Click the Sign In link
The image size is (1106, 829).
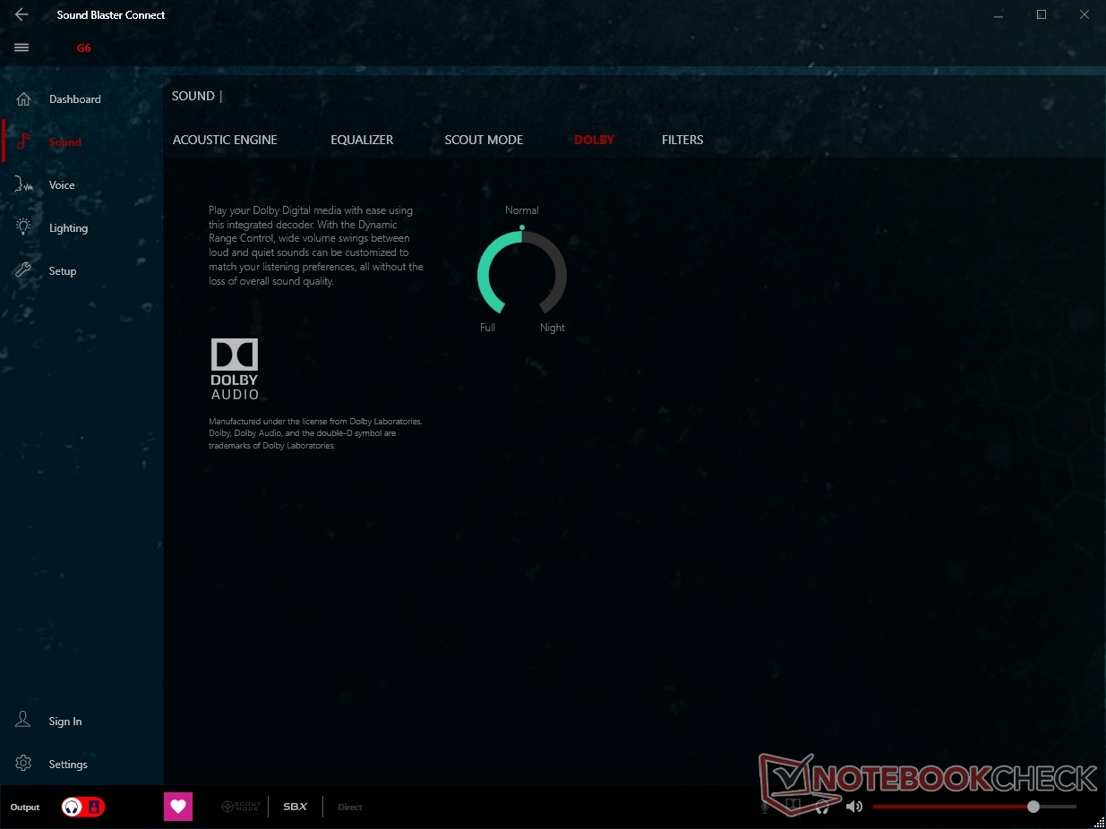pyautogui.click(x=65, y=722)
